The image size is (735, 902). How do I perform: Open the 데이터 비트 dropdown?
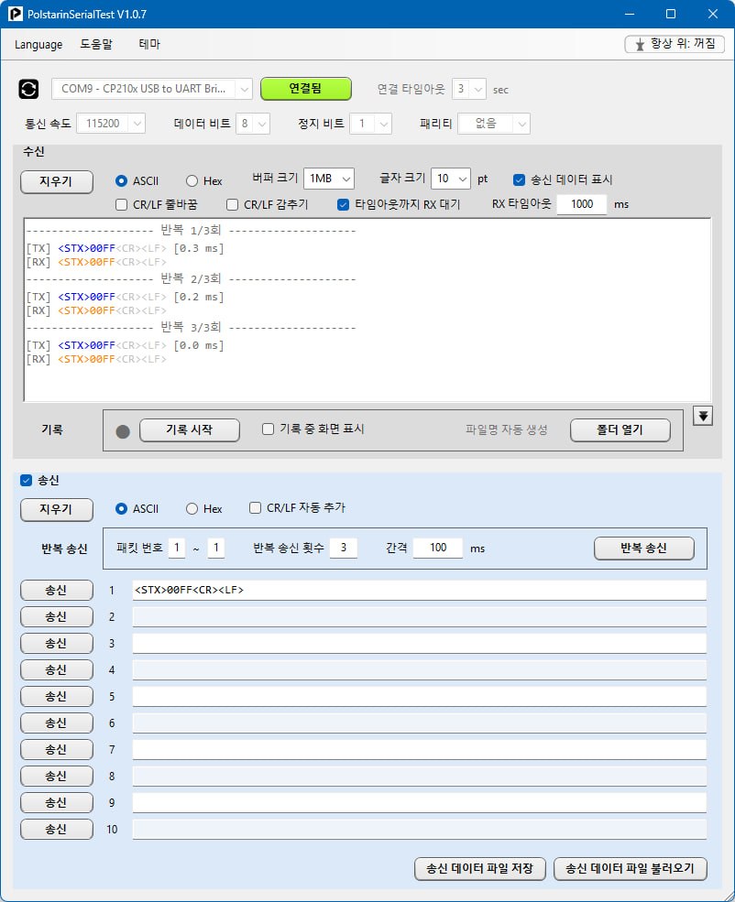coord(253,123)
